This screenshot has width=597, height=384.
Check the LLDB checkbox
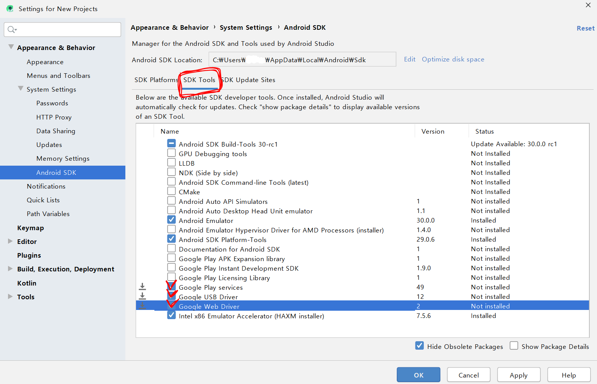coord(172,163)
